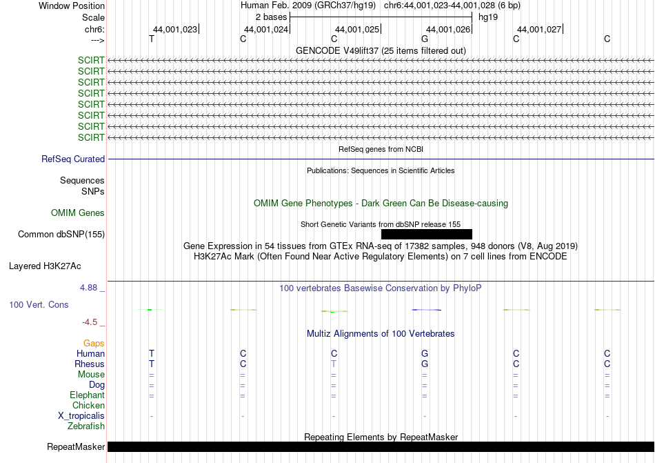Click the RefSeq Curated intron line

[381, 159]
